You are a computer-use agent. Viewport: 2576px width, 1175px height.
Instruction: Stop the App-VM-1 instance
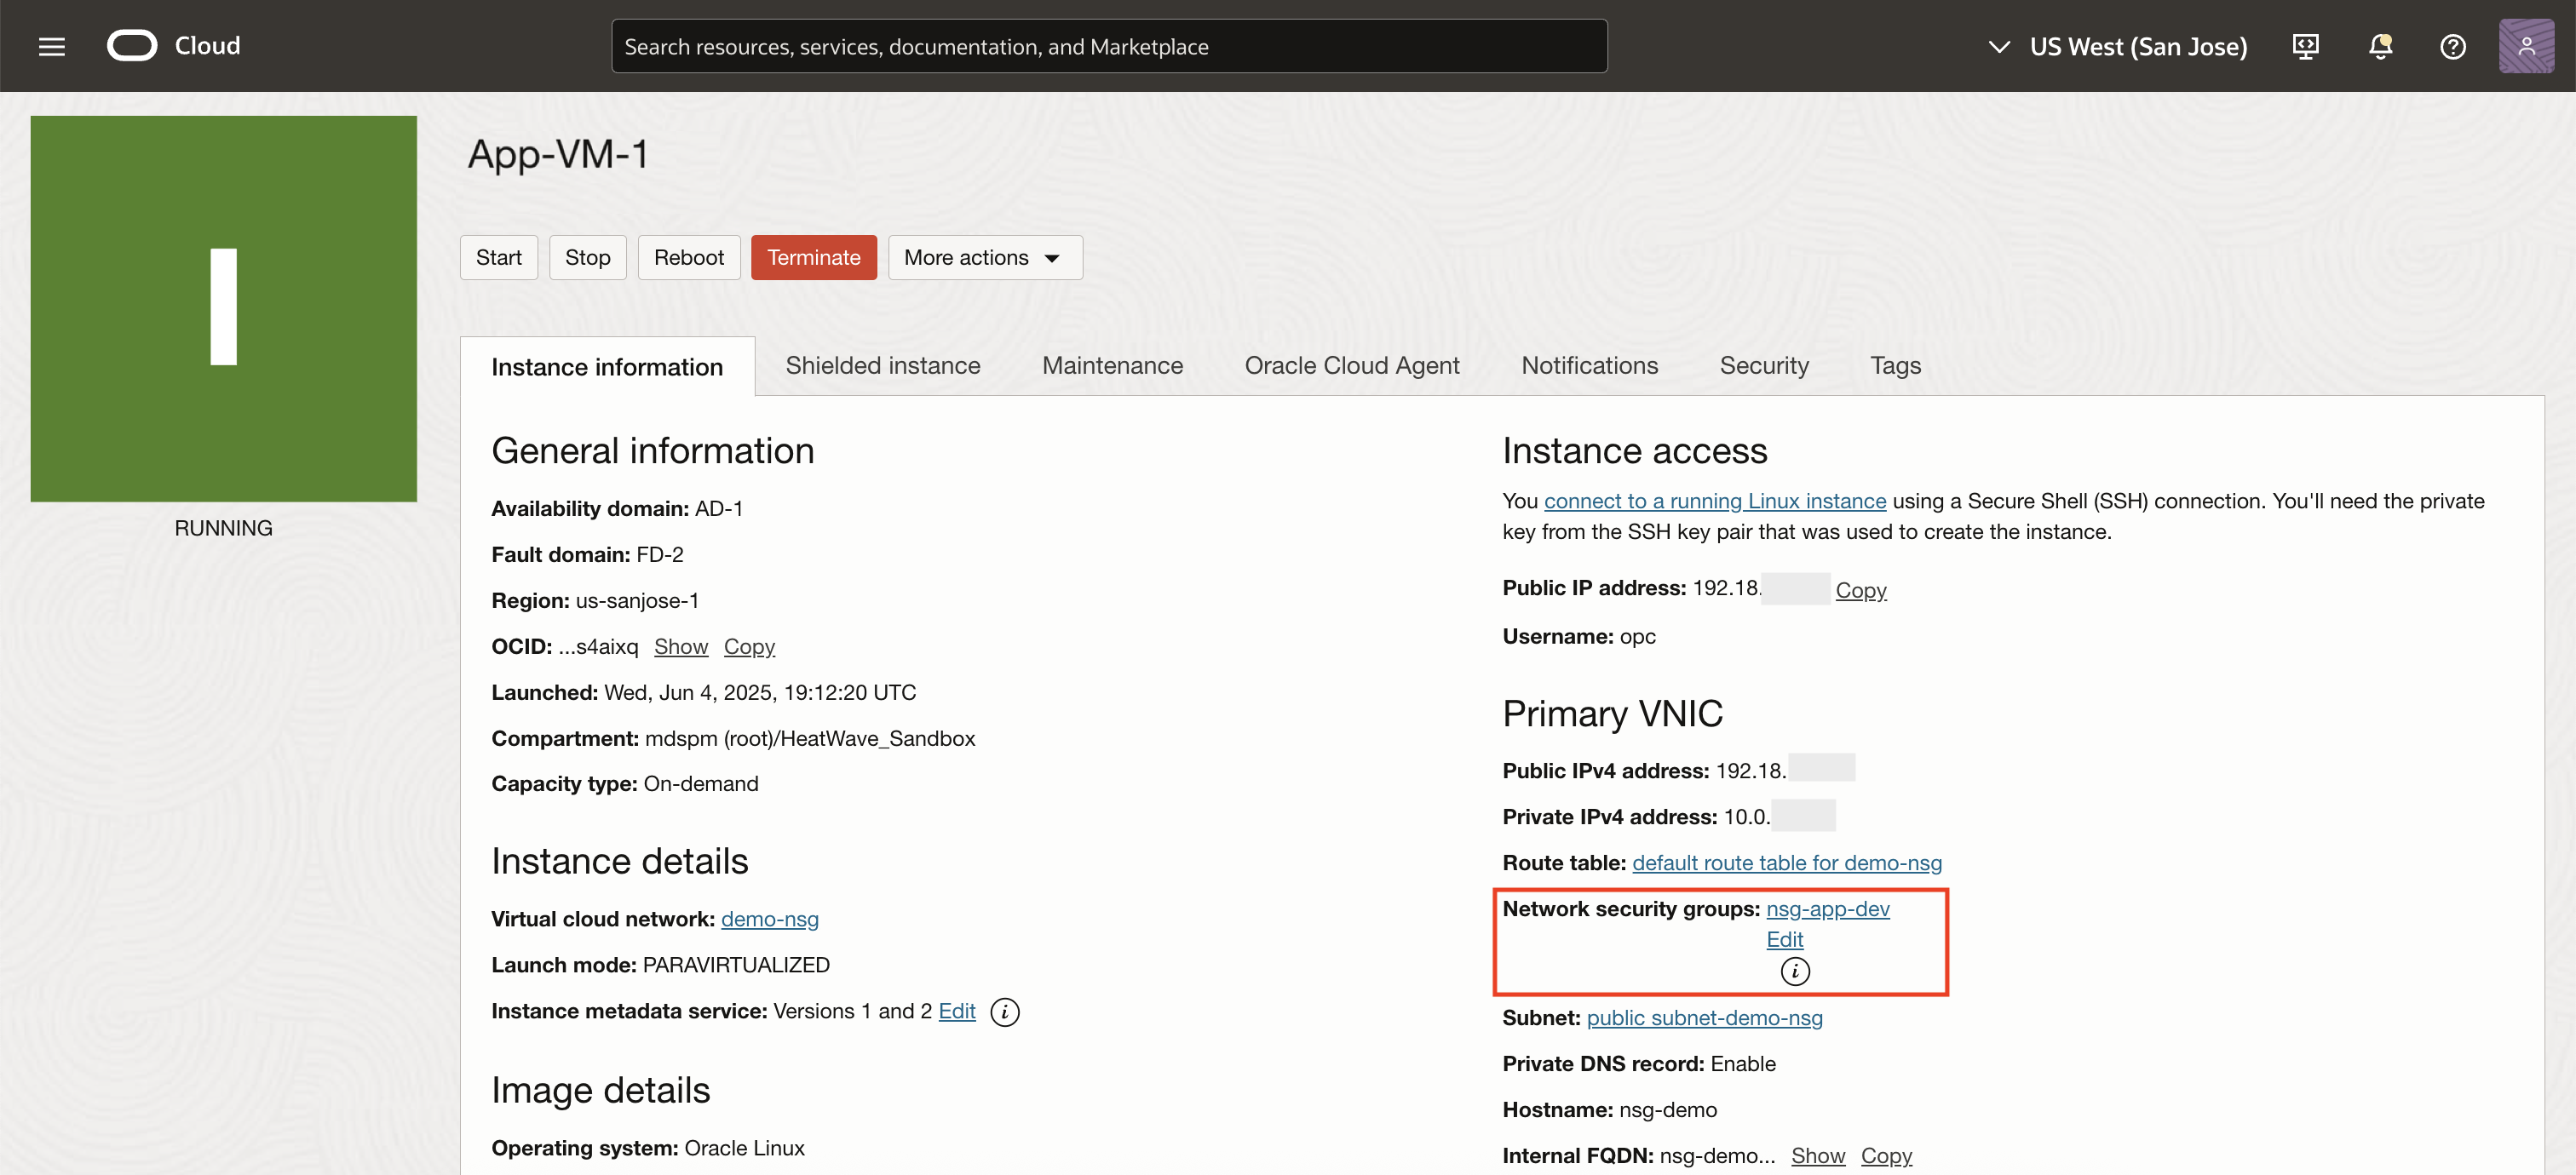587,257
